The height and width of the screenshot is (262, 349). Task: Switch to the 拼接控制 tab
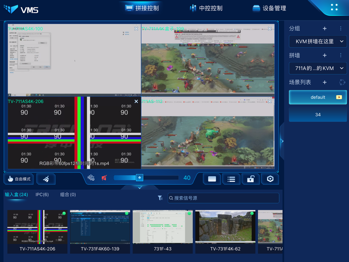click(x=142, y=8)
